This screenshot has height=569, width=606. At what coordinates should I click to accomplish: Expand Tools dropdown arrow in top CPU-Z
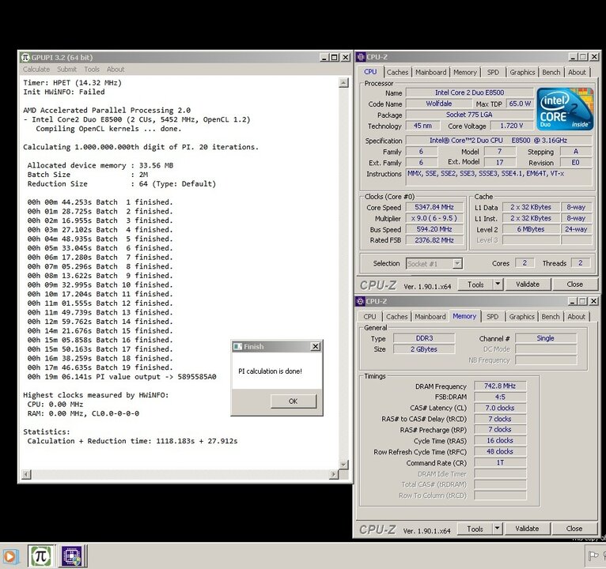(498, 284)
